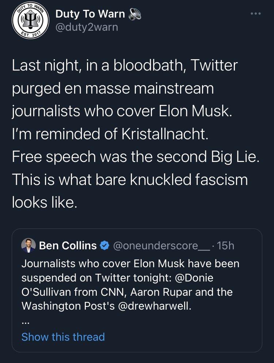Viewport: 274px width, 363px height.
Task: Open the Duty To Warn profile picture
Action: 30,20
